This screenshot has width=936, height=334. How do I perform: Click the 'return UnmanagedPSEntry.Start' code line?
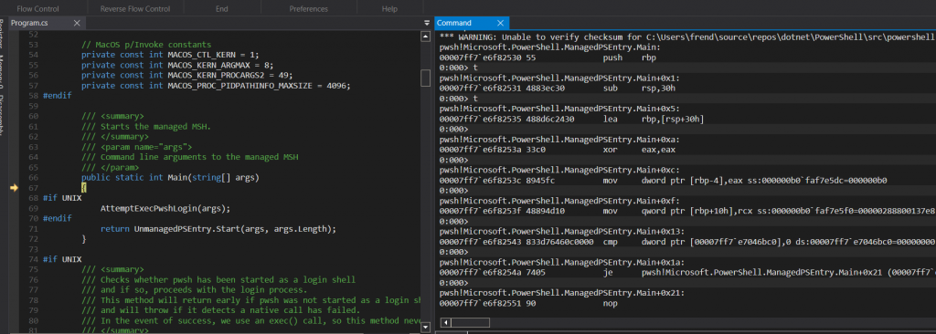pyautogui.click(x=218, y=229)
